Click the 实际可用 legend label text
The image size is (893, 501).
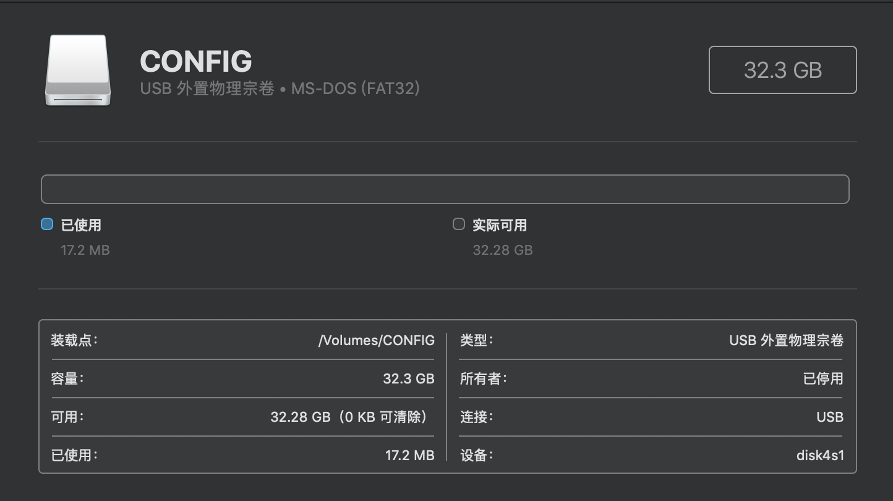click(x=500, y=225)
